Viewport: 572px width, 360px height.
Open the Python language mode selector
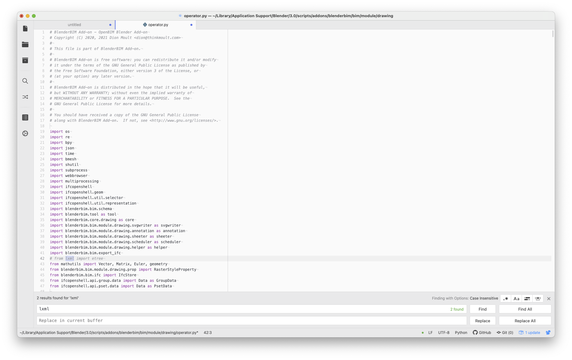click(461, 332)
